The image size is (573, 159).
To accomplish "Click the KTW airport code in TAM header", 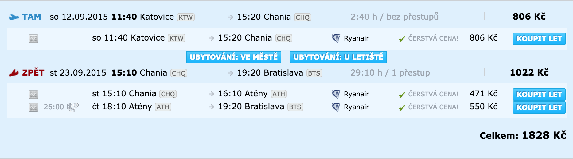I will 185,17.
